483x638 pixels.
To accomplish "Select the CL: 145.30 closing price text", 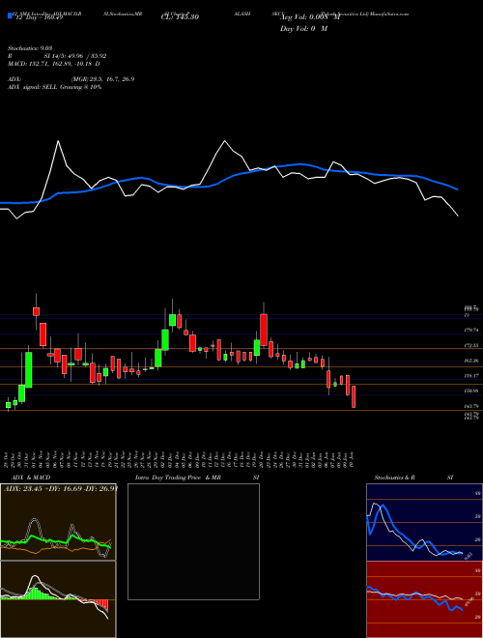I will click(x=180, y=17).
